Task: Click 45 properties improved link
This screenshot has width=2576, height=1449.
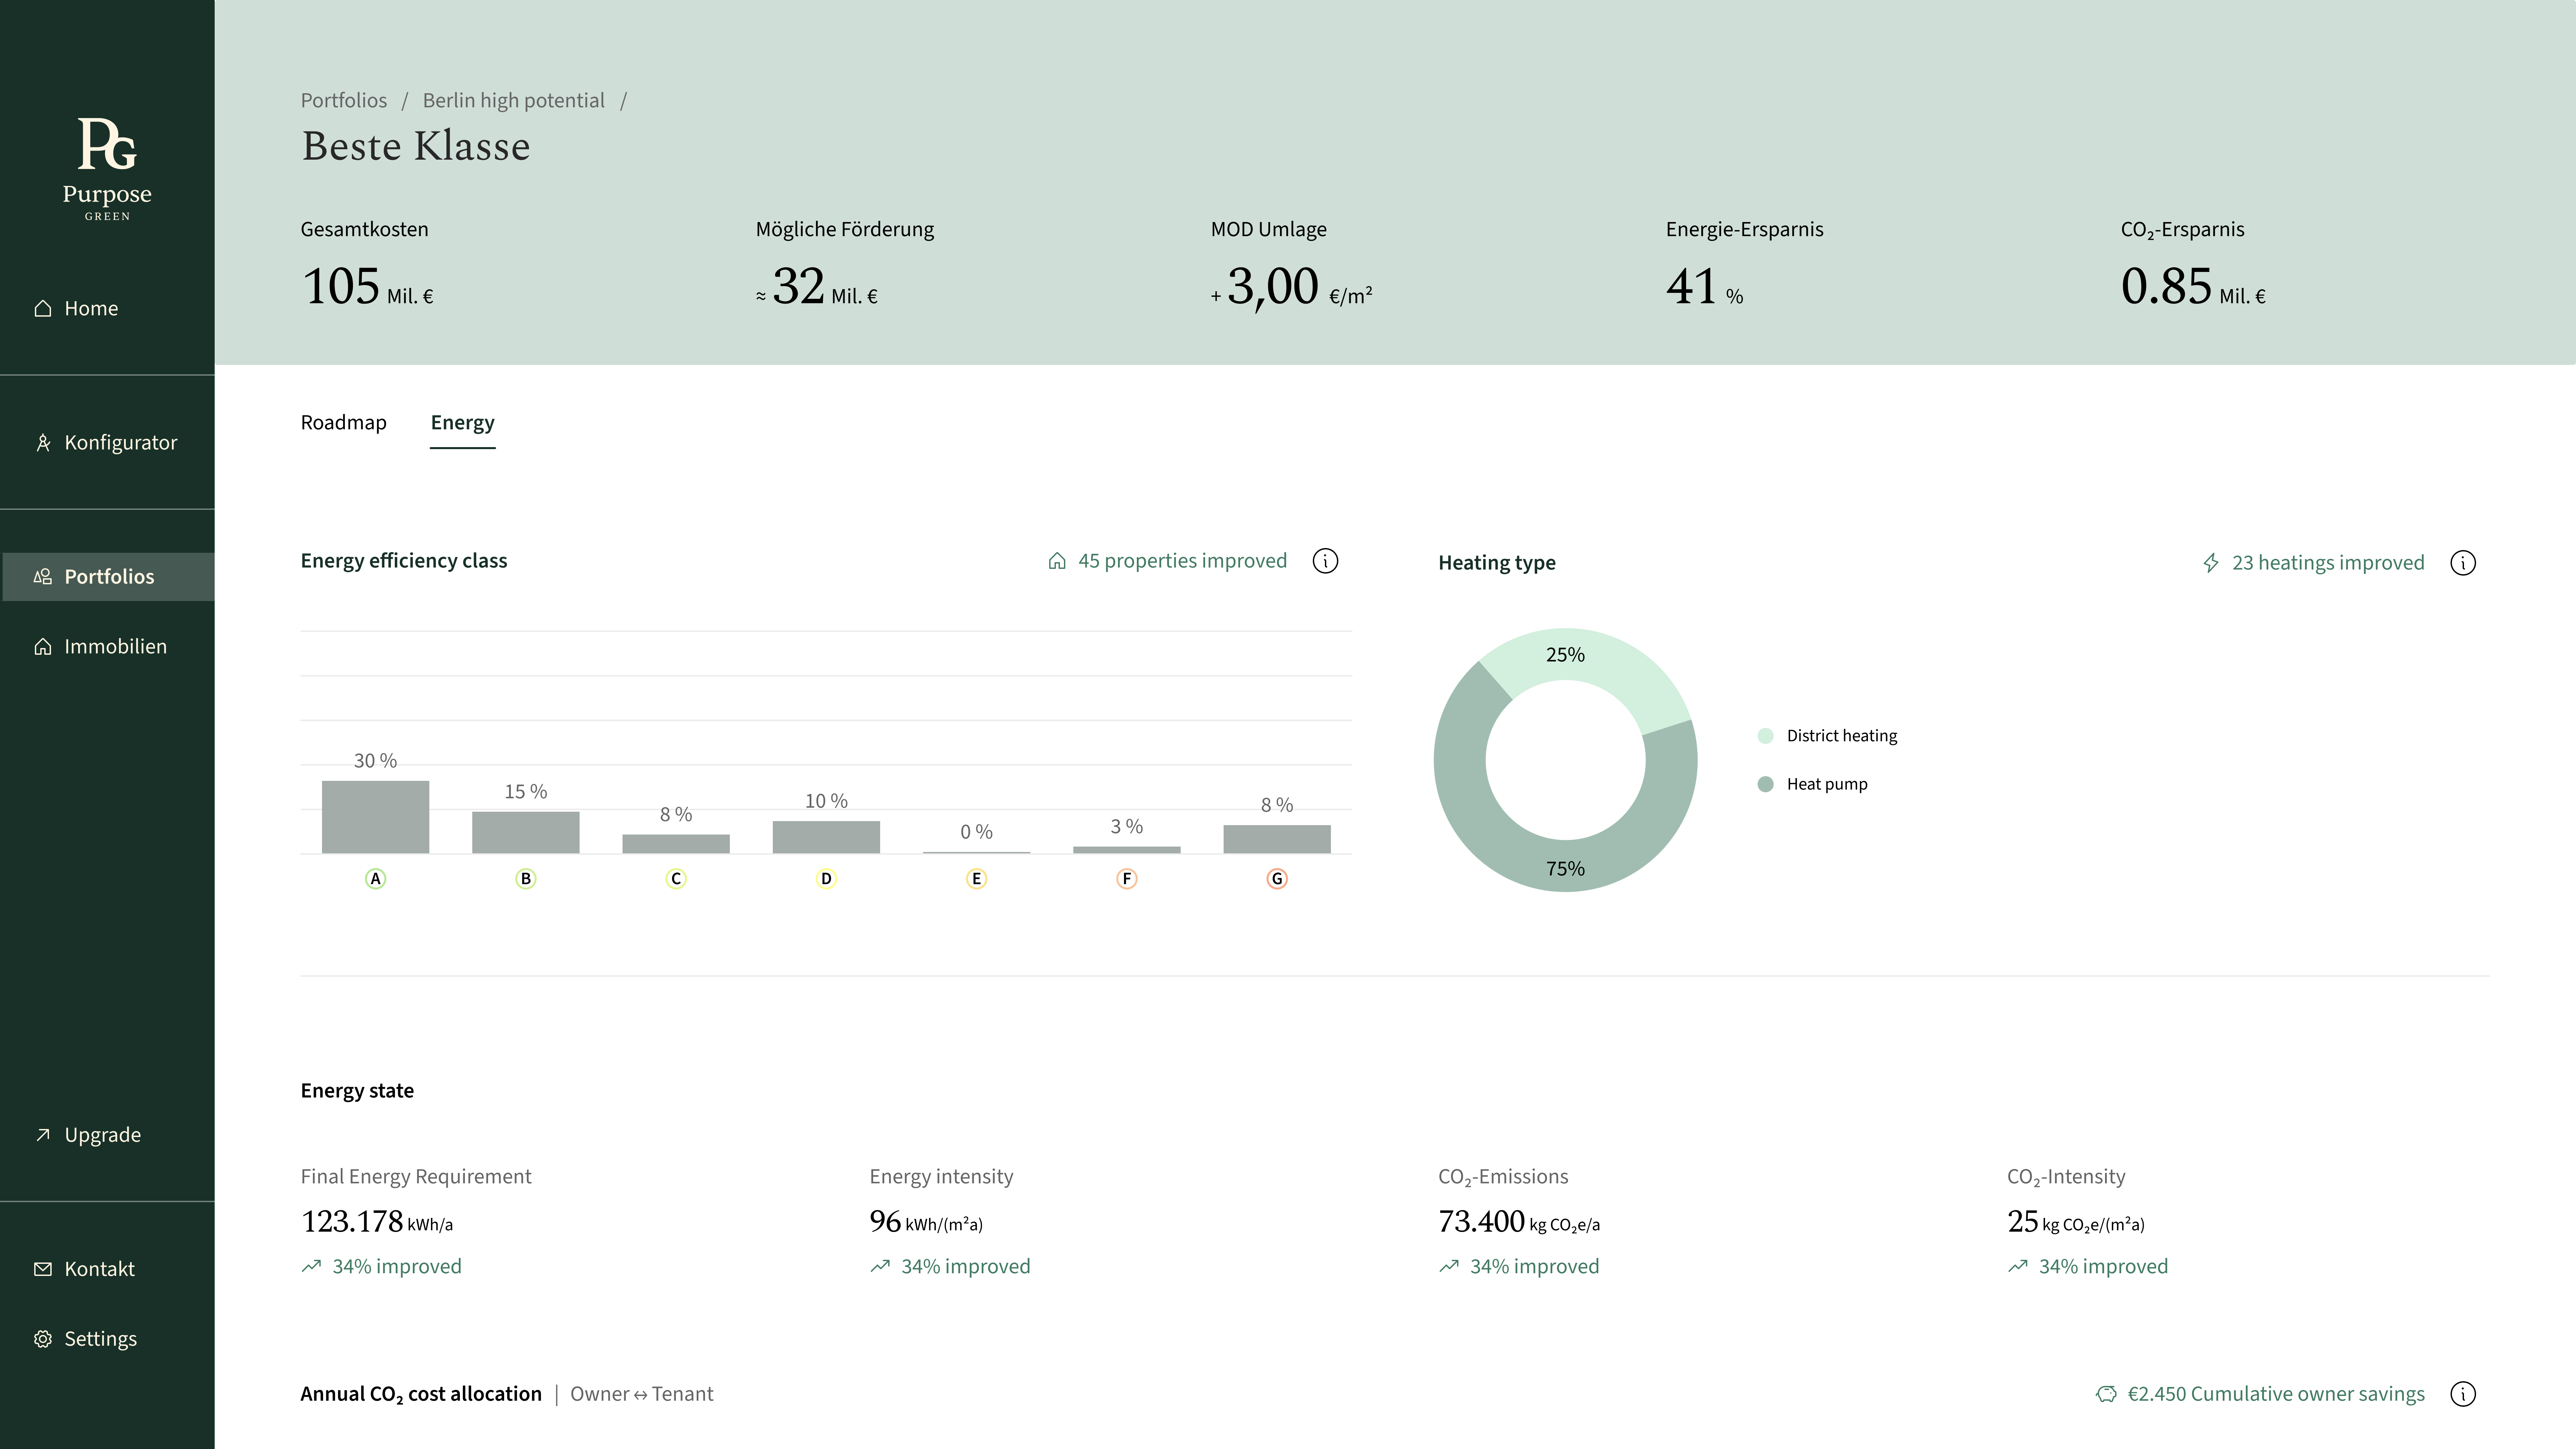Action: pyautogui.click(x=1182, y=561)
